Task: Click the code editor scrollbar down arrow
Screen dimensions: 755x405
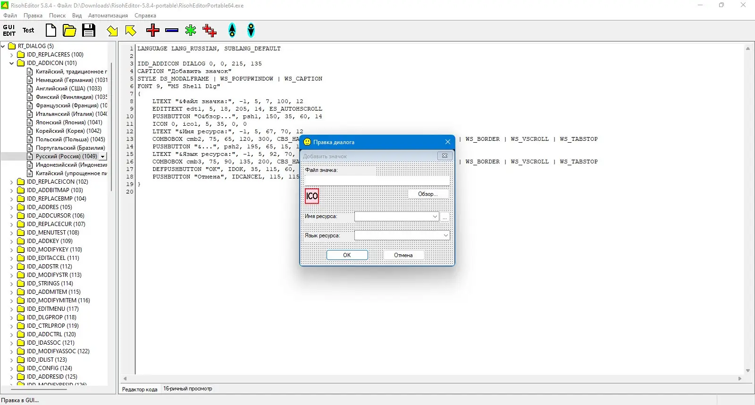Action: pyautogui.click(x=748, y=371)
